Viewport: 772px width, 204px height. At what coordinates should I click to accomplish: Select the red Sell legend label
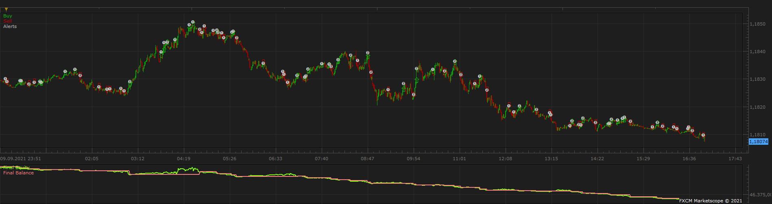tap(7, 21)
